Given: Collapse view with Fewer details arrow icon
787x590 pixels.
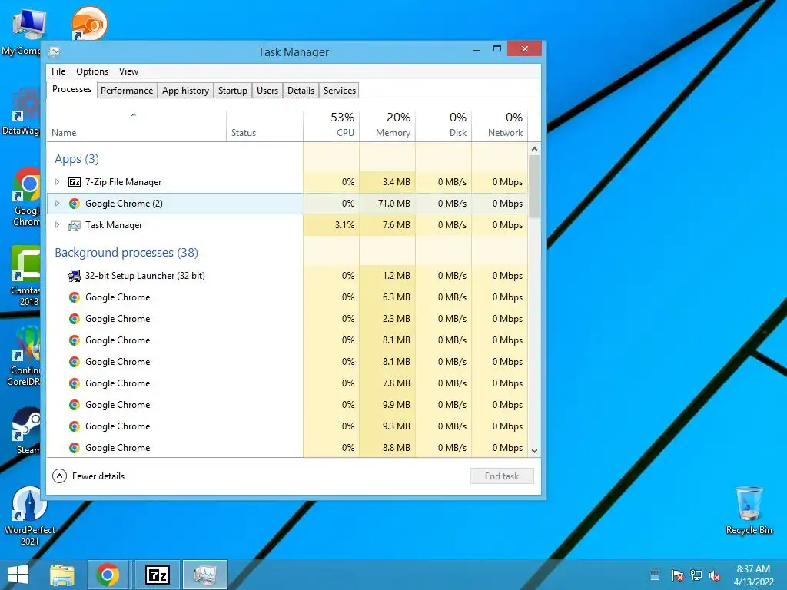Looking at the screenshot, I should coord(59,476).
